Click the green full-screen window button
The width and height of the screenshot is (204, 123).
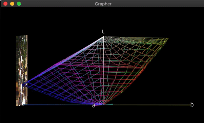point(19,4)
